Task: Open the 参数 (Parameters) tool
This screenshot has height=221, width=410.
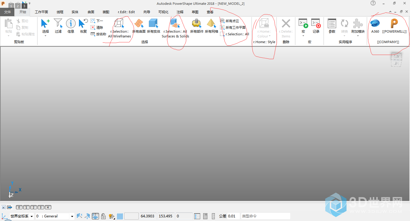Action: [332, 23]
